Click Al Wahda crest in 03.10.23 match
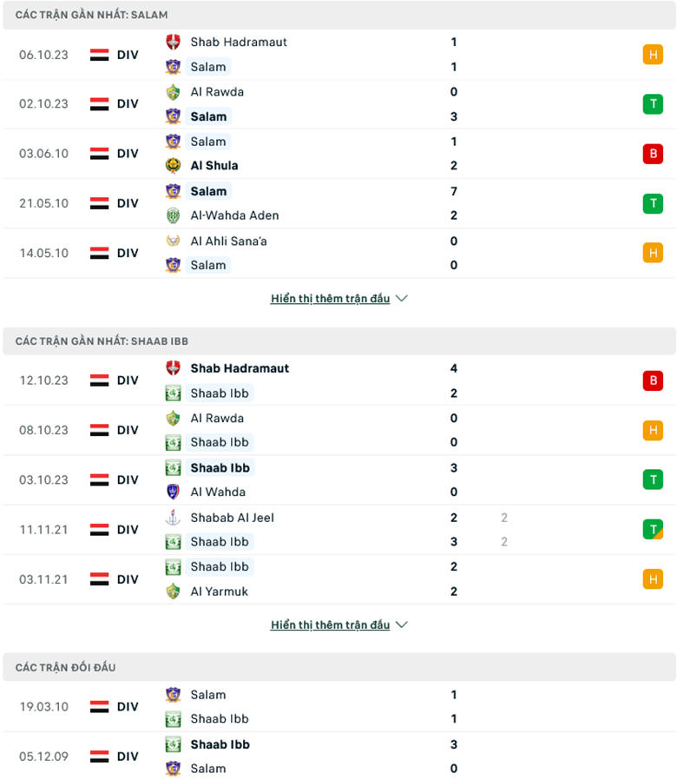 coord(173,492)
